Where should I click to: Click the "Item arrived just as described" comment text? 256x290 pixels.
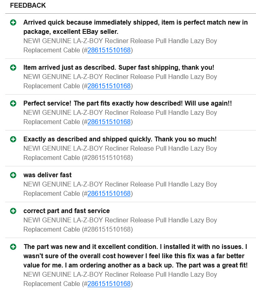click(x=119, y=67)
